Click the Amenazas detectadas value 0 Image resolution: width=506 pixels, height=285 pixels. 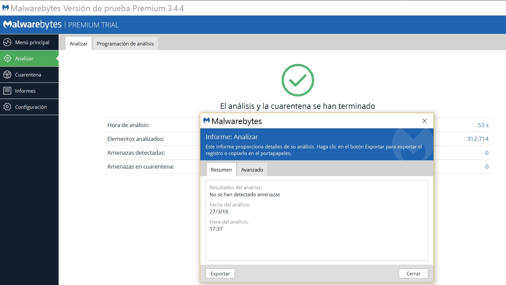(x=487, y=153)
